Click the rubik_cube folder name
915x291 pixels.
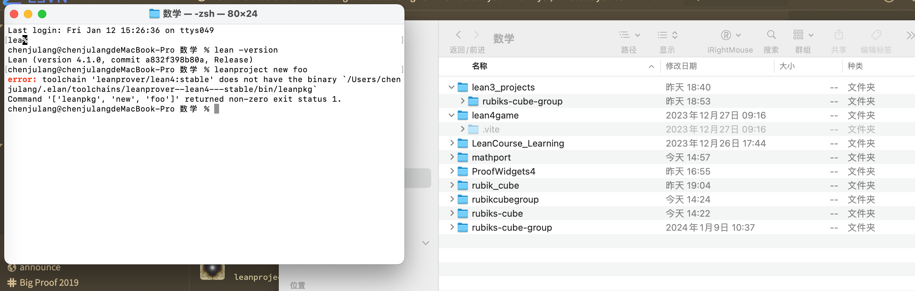pos(495,185)
